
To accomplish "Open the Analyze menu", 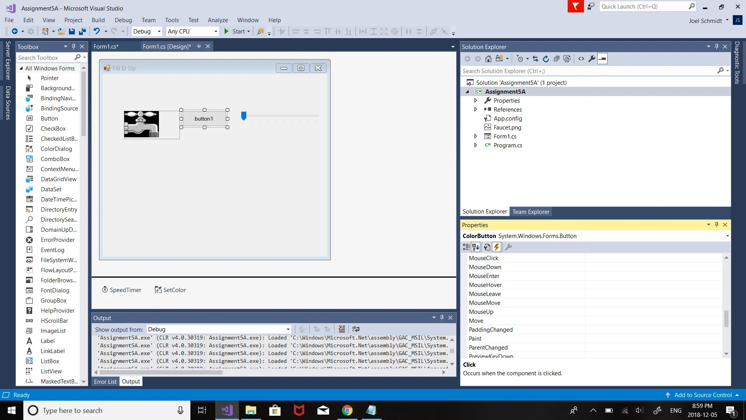I will (x=218, y=20).
